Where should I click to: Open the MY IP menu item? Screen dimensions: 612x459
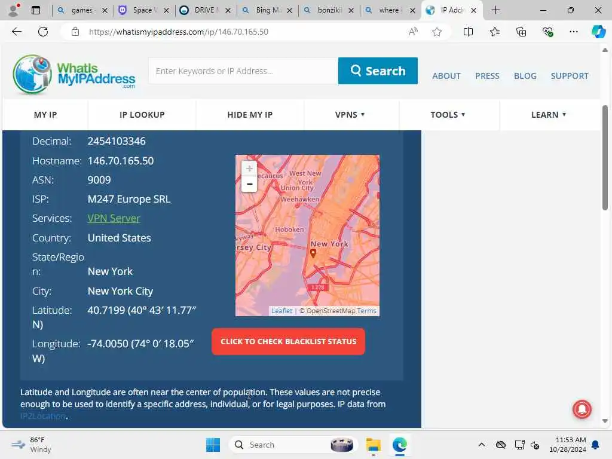tap(45, 115)
